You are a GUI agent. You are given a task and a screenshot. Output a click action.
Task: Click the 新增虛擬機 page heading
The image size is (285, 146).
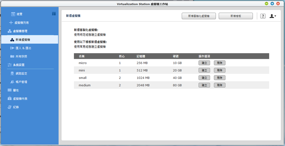pyautogui.click(x=73, y=16)
